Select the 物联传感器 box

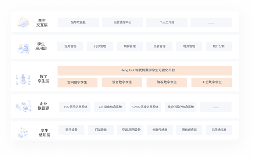[x=160, y=130]
